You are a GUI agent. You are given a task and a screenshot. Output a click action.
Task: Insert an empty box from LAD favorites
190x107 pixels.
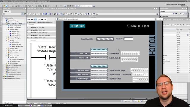[x=39, y=19]
